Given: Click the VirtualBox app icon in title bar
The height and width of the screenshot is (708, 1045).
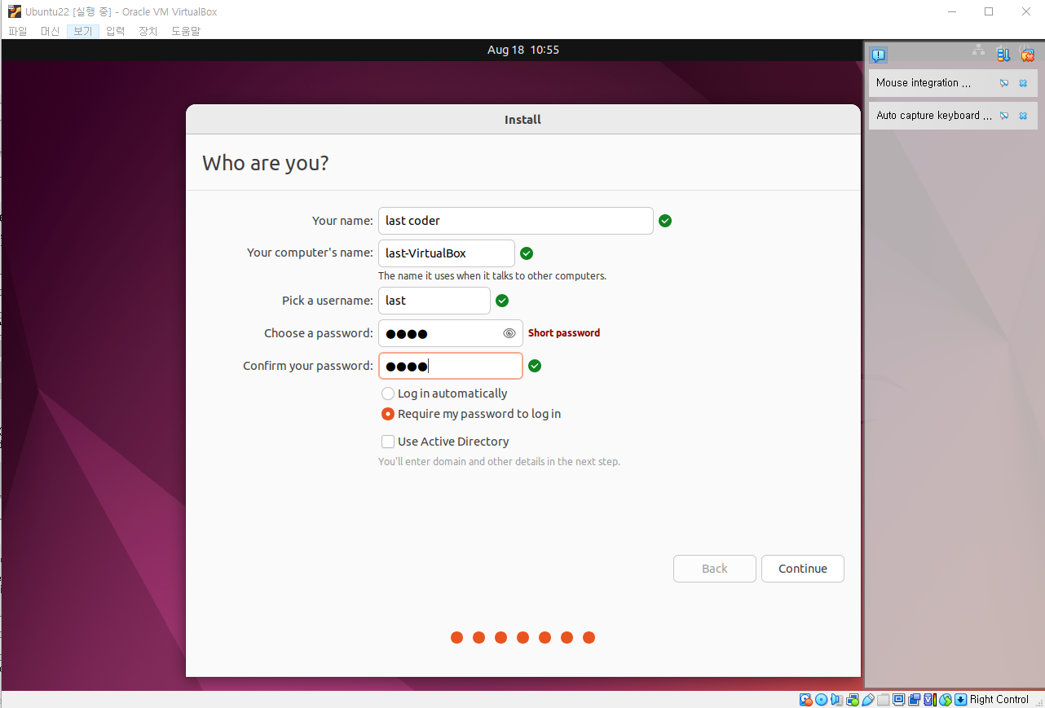Looking at the screenshot, I should pos(14,11).
